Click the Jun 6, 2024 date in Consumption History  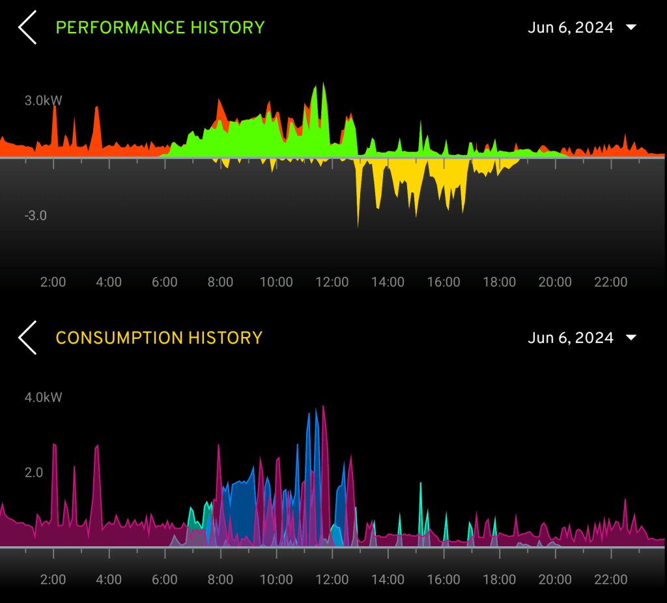570,338
